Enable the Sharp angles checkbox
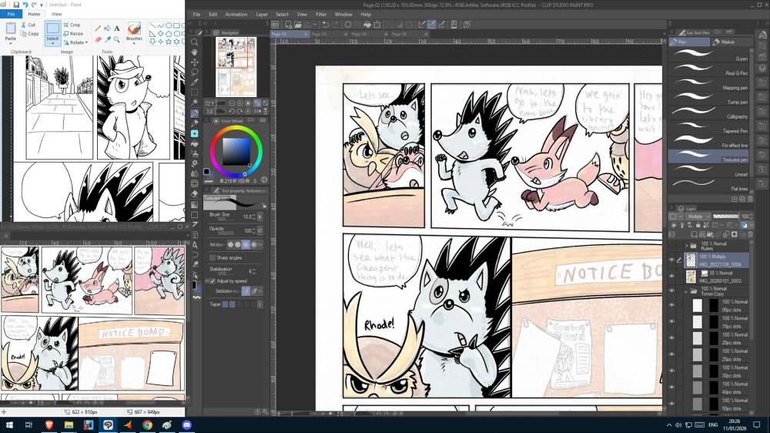Screen dimensions: 770x433 [213, 257]
